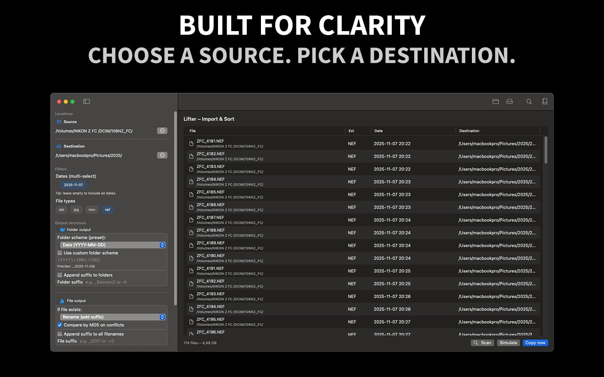604x377 pixels.
Task: Check Append suffix to all filenames
Action: (x=59, y=333)
